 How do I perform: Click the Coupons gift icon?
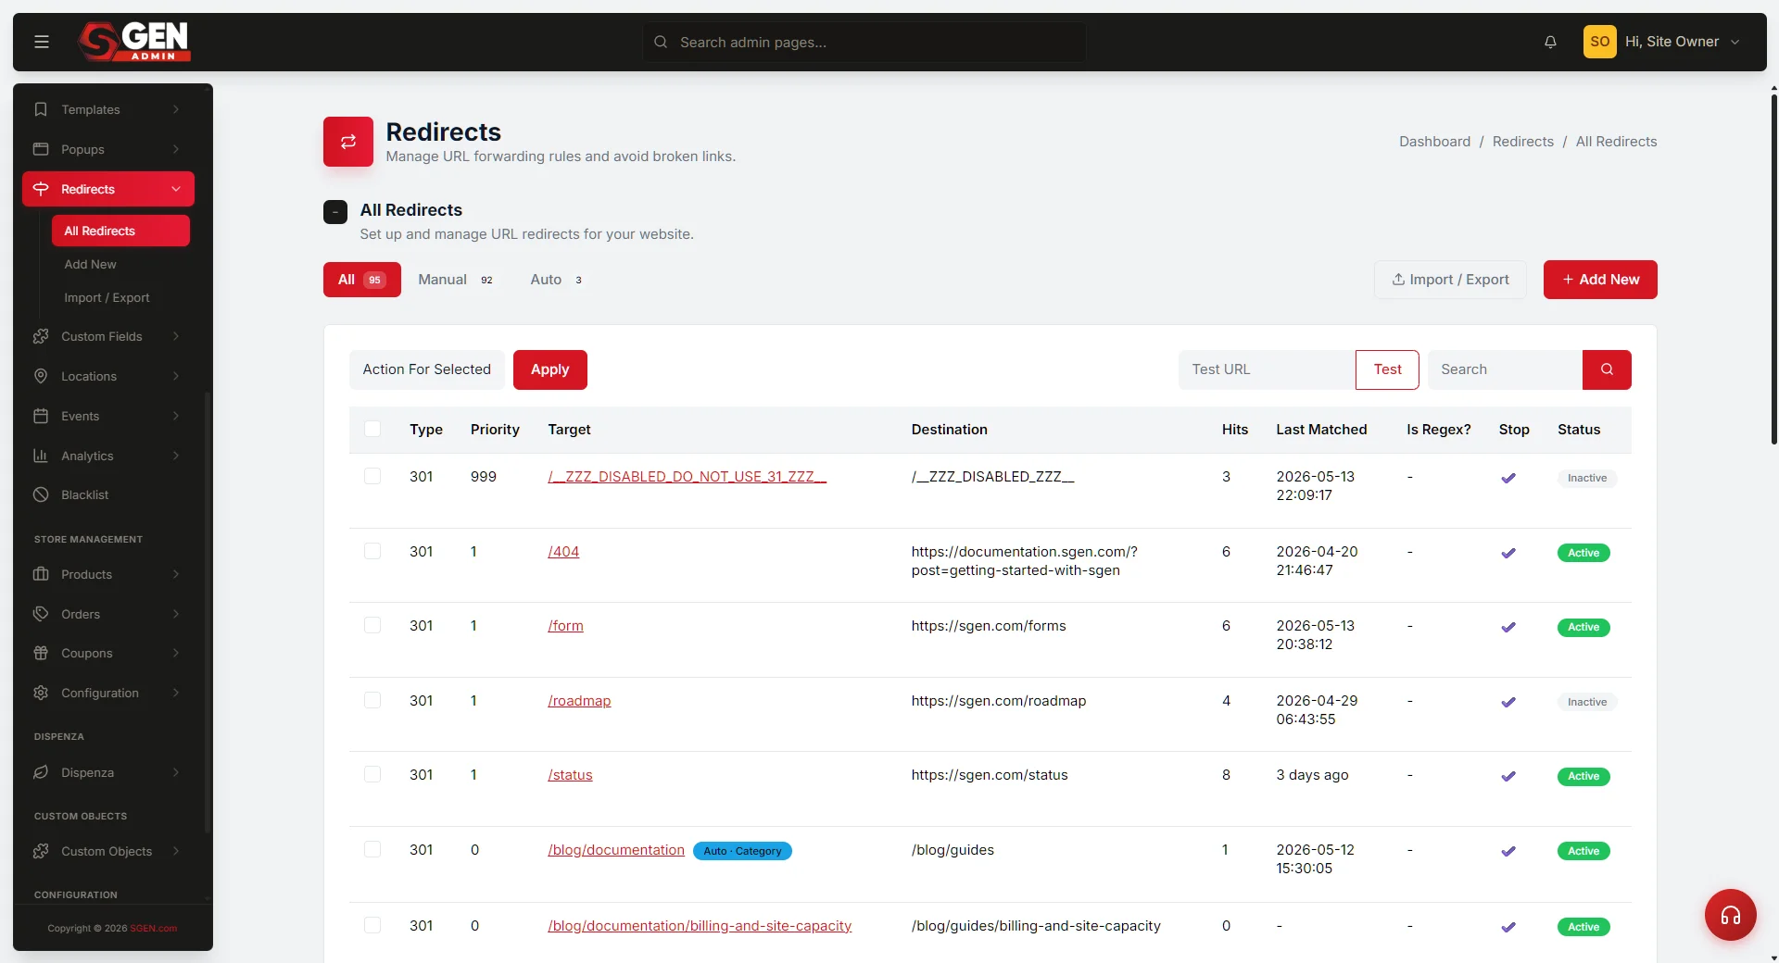pyautogui.click(x=41, y=653)
